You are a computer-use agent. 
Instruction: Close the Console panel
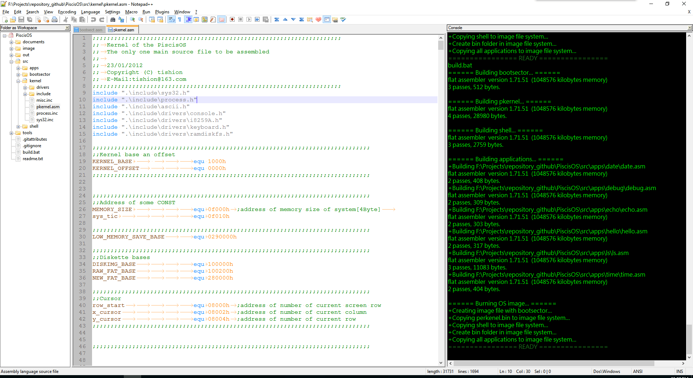tap(690, 28)
